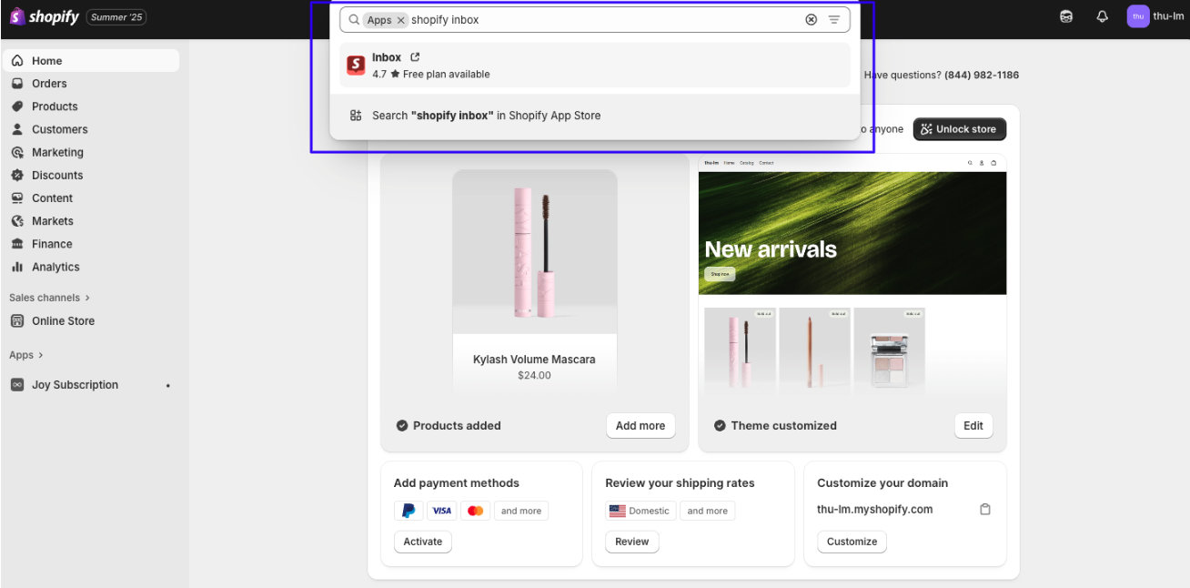Remove the Apps filter chip
The width and height of the screenshot is (1190, 588).
(x=400, y=20)
